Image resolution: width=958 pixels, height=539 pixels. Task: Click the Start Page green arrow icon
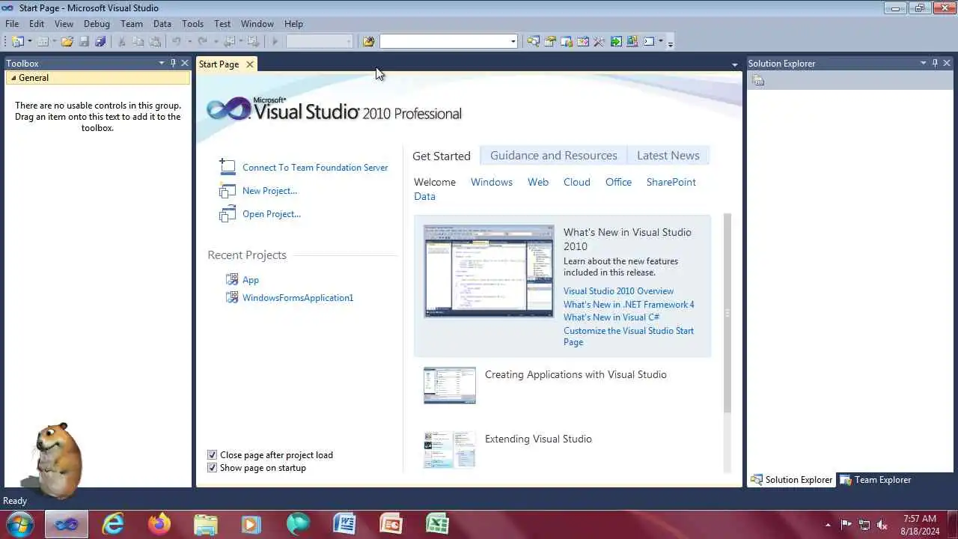click(615, 41)
